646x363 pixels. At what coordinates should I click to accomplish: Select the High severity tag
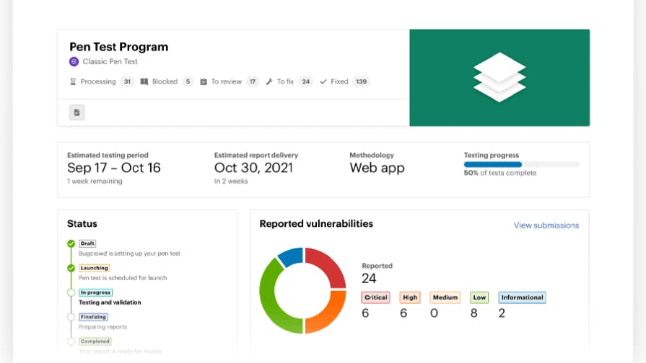click(410, 297)
